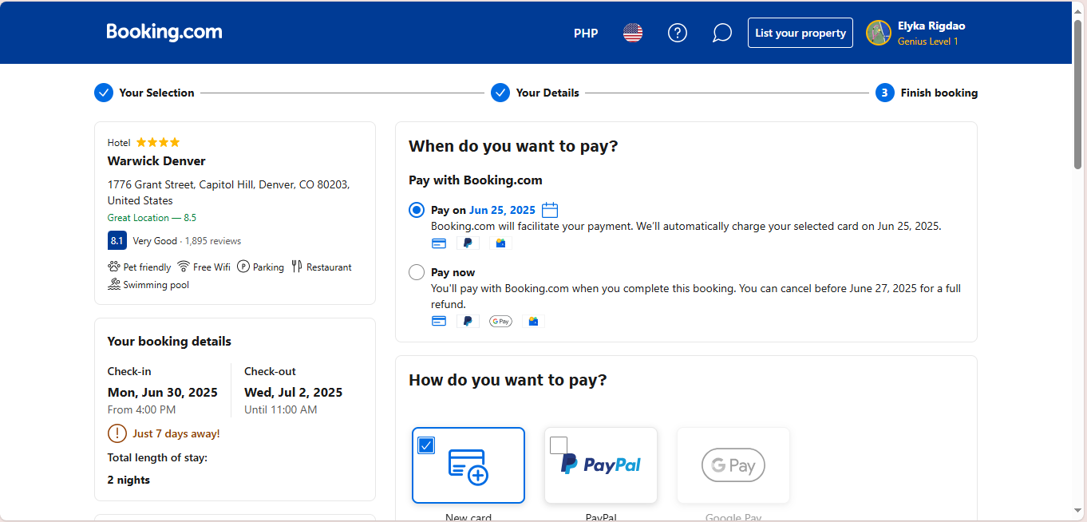Screen dimensions: 1087x522
Task: Click the List your property button
Action: [800, 33]
